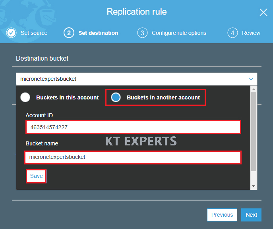This screenshot has height=229, width=273.
Task: Select Buckets in this account radio
Action: click(x=25, y=97)
